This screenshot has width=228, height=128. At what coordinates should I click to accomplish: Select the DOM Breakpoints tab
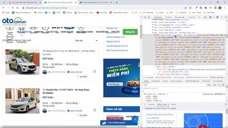pyautogui.click(x=192, y=81)
